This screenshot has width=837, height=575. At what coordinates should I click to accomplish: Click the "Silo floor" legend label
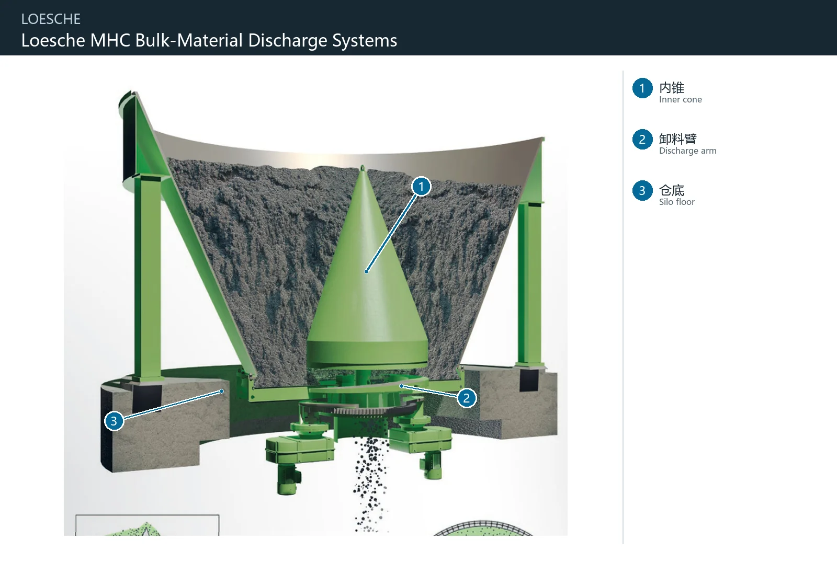(677, 202)
